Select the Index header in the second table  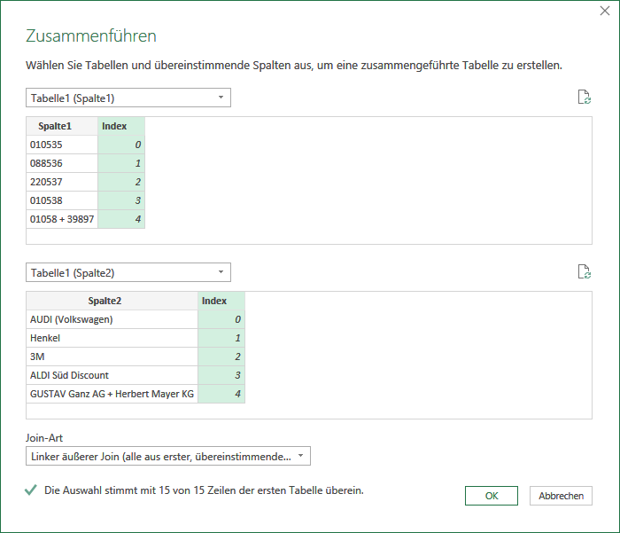coord(221,301)
